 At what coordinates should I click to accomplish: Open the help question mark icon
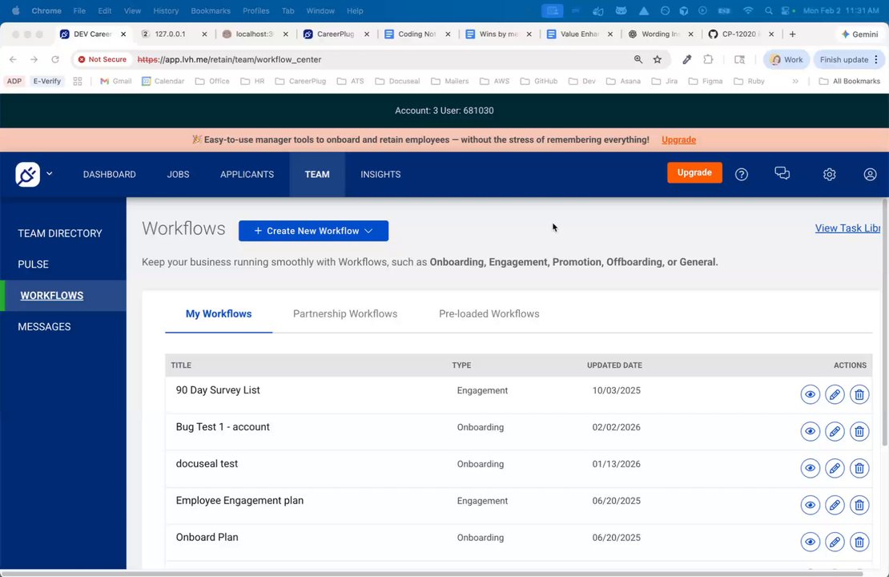(741, 174)
